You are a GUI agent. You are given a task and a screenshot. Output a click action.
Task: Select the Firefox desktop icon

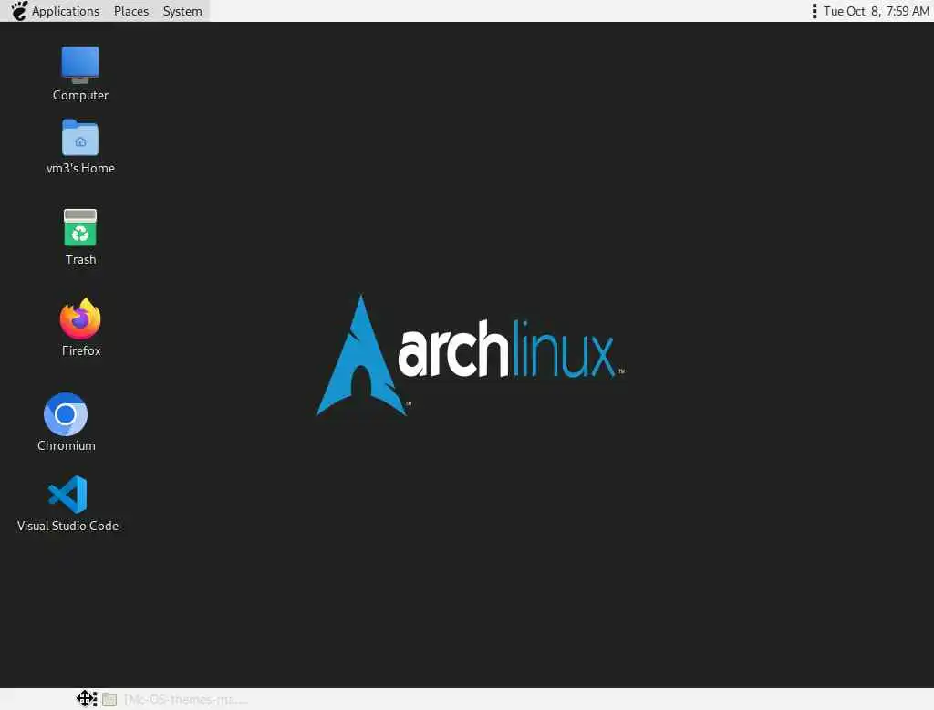(x=80, y=318)
